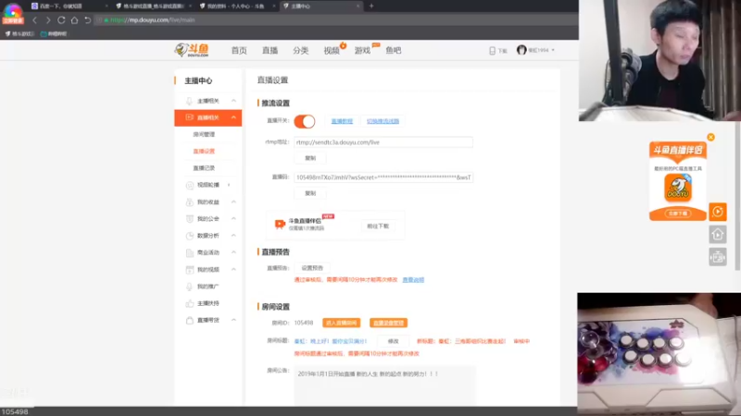
Task: Click the video icon on highlighted 直播相关 row
Action: pyautogui.click(x=189, y=117)
